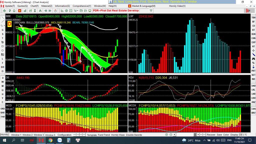Switch to the Window 2 tab
This screenshot has width=256, height=144.
pos(27,135)
